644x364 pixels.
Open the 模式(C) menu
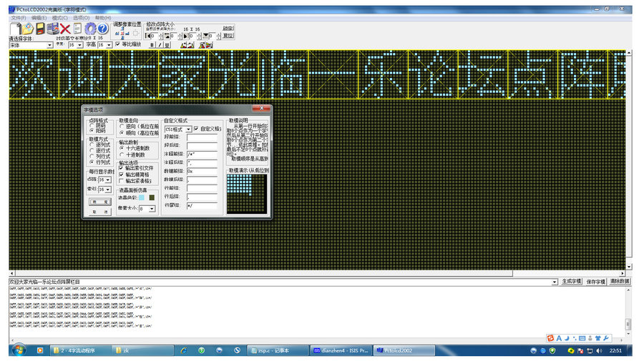[x=60, y=17]
